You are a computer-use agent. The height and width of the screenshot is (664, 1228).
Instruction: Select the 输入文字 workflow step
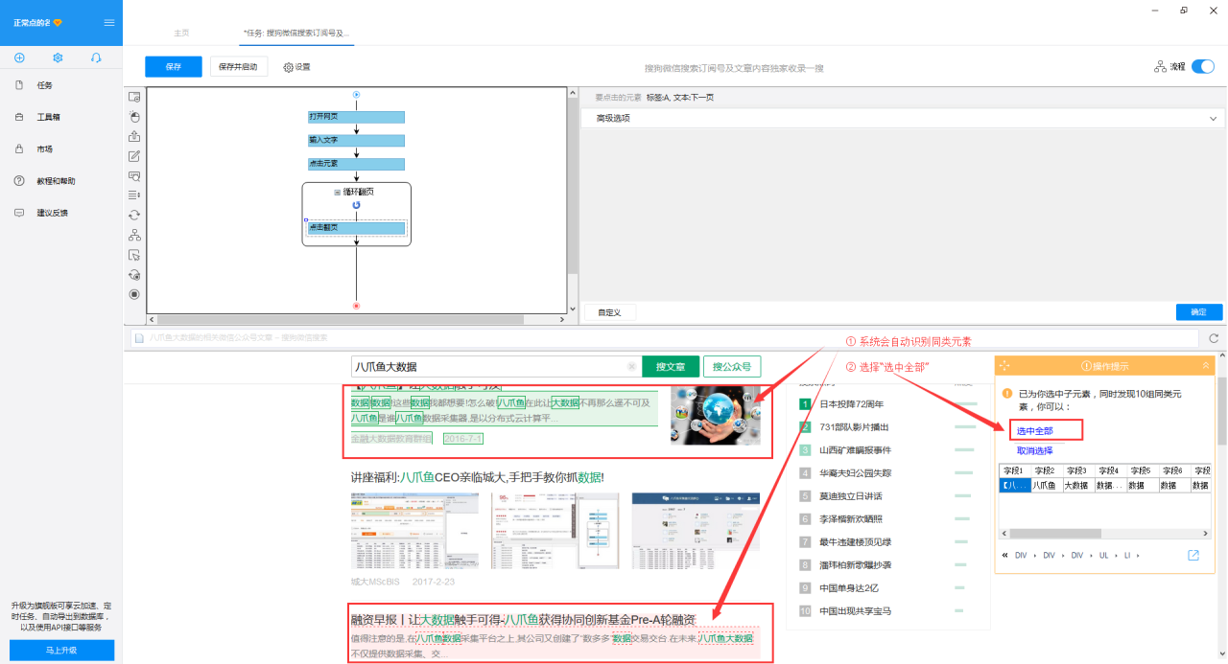coord(356,140)
